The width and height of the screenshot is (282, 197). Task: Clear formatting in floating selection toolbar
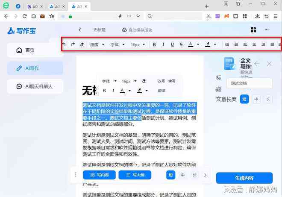click(144, 81)
